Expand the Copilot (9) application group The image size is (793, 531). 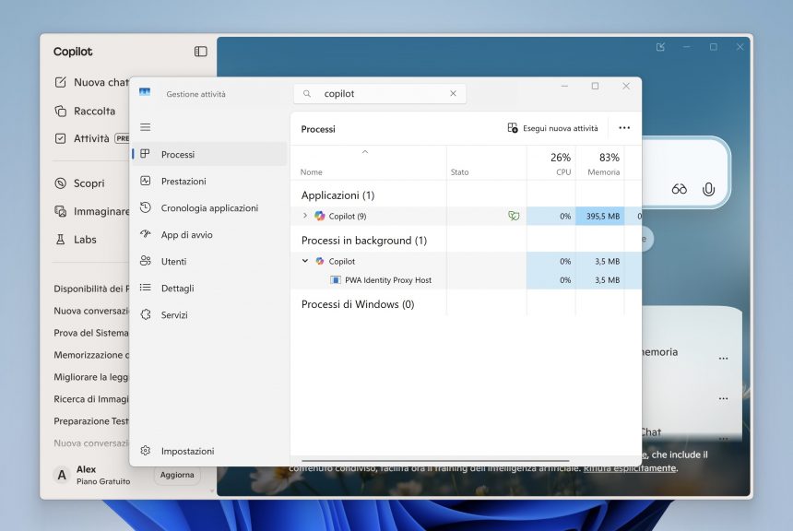[305, 216]
